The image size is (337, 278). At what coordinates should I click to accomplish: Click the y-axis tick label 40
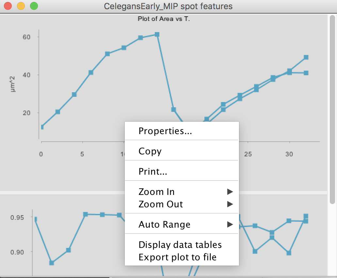[x=26, y=75]
